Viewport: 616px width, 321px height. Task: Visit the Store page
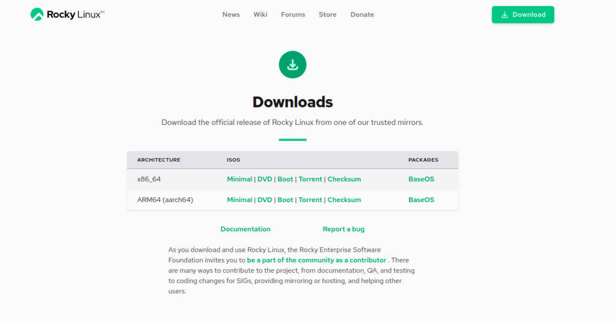[328, 14]
